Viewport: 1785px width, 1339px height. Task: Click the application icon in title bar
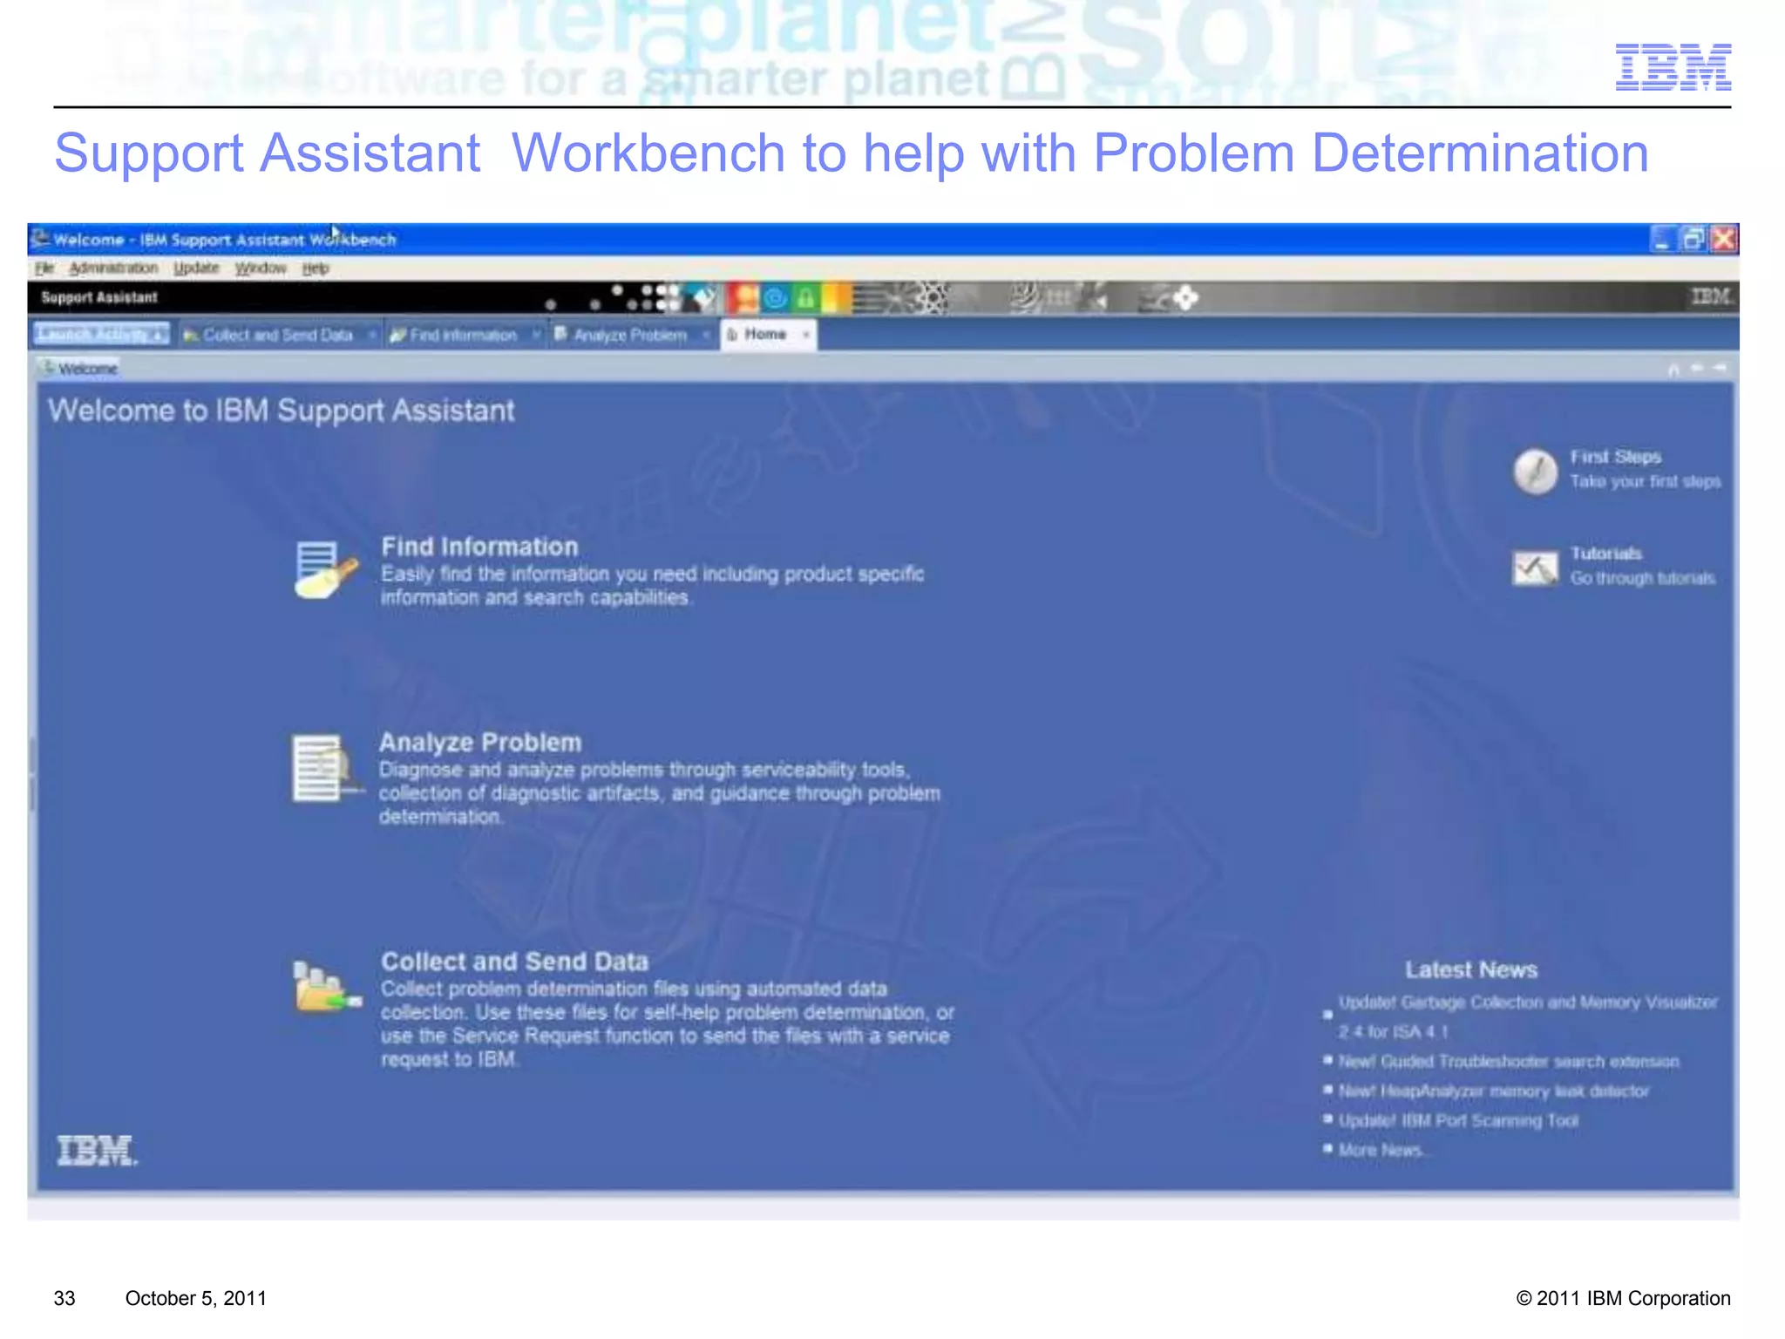(40, 238)
